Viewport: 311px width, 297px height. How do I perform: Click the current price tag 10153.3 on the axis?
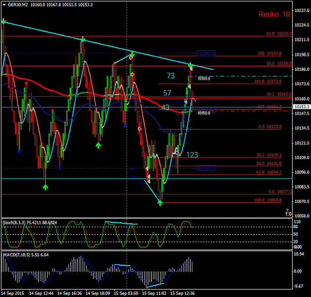tap(302, 107)
